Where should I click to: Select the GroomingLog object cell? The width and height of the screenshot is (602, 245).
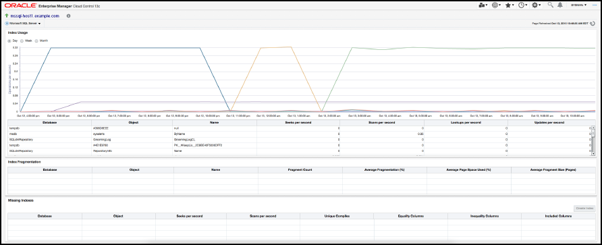(132, 140)
